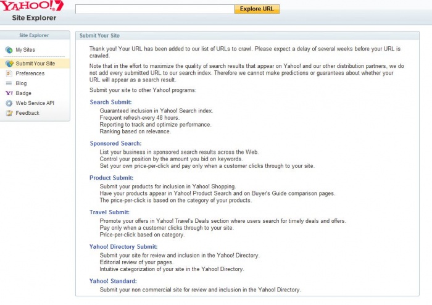The height and width of the screenshot is (305, 432).
Task: Focus the URL input field
Action: (154, 9)
